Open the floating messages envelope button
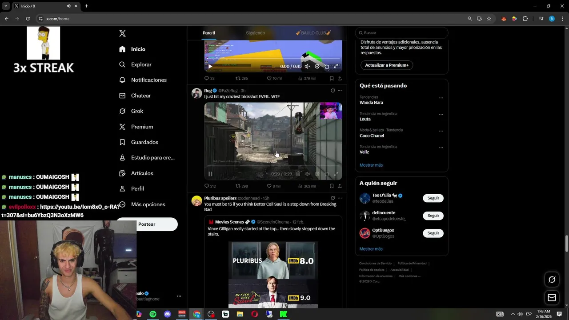Screen dimensions: 569x320 pos(552,297)
